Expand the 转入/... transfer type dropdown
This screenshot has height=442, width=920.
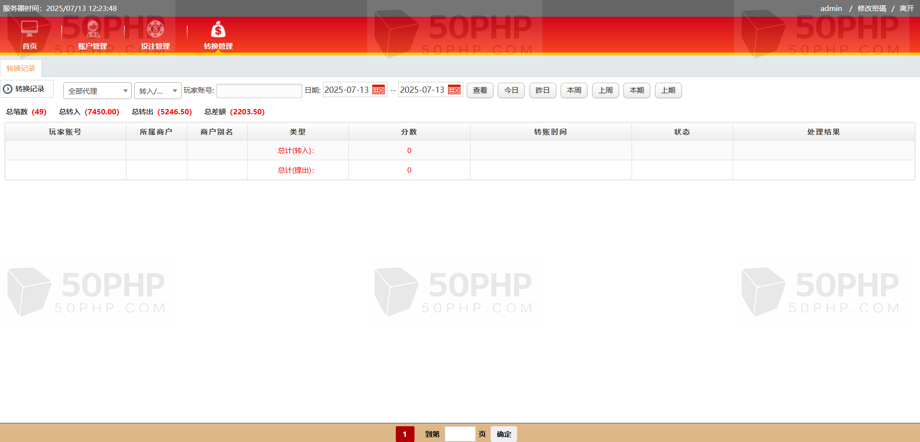click(x=158, y=91)
